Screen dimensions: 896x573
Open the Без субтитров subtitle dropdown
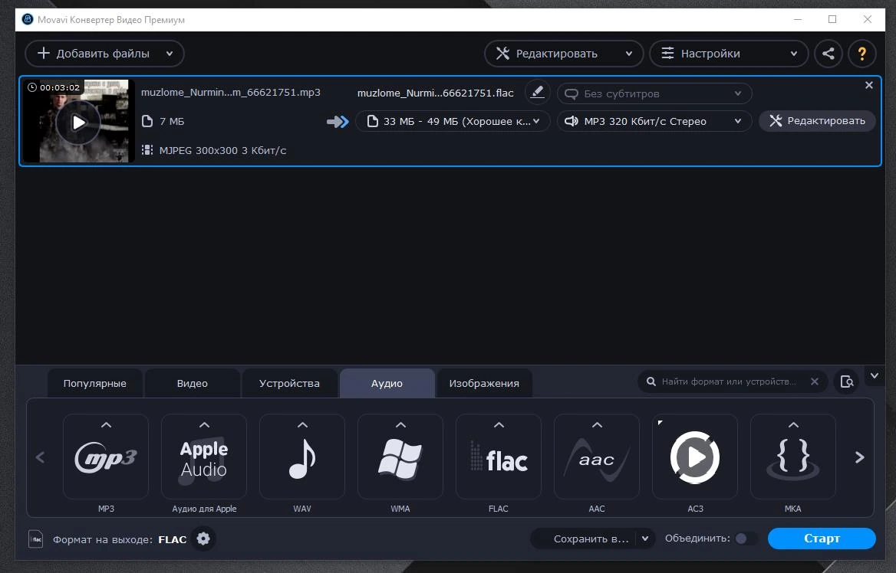[x=654, y=93]
